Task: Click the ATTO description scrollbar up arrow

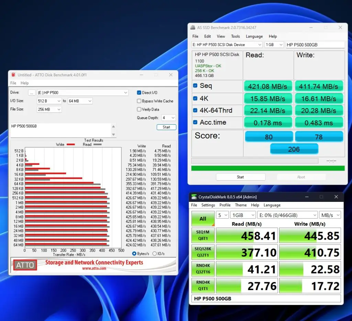Action: [x=113, y=126]
